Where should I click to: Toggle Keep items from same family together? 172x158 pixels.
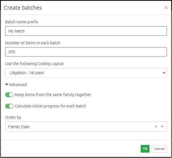[9, 95]
